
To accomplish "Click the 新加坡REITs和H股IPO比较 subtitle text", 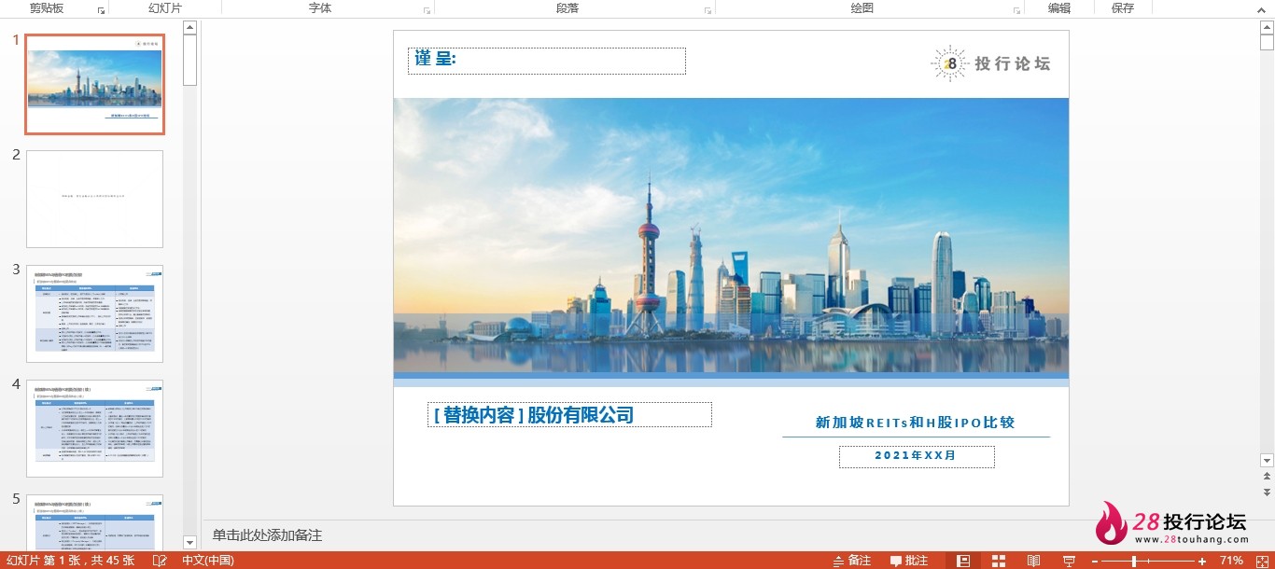I will (916, 423).
